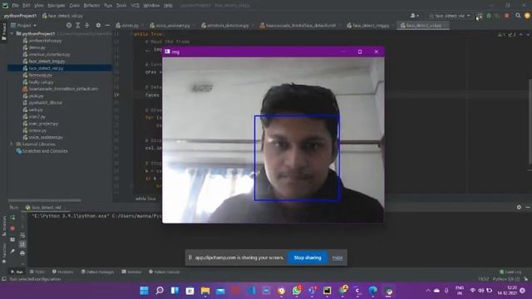Screen dimensions: 532x299
Task: Open the Windows Start menu
Action: click(x=144, y=291)
